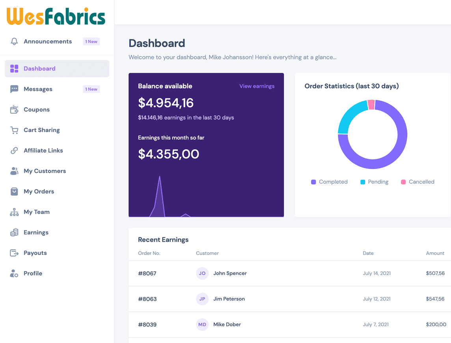The width and height of the screenshot is (451, 343).
Task: Click the My Team hierarchy icon
Action: (14, 212)
